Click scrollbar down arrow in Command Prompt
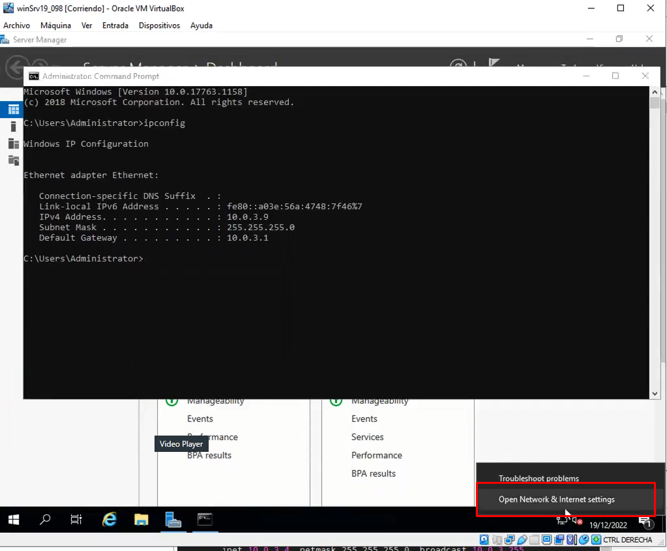Screen dimensions: 667x551 point(655,394)
